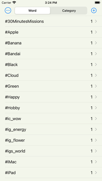Select the #Bandai hashtag
Viewport: 102px width, 181px height.
coord(53,54)
